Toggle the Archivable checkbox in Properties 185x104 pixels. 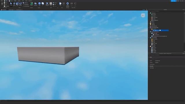[x=156, y=68]
